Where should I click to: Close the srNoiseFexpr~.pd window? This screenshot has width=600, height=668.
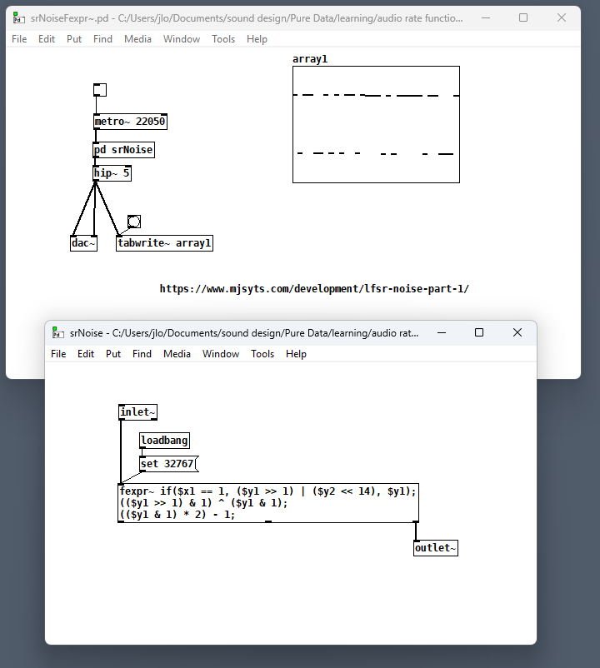click(562, 17)
